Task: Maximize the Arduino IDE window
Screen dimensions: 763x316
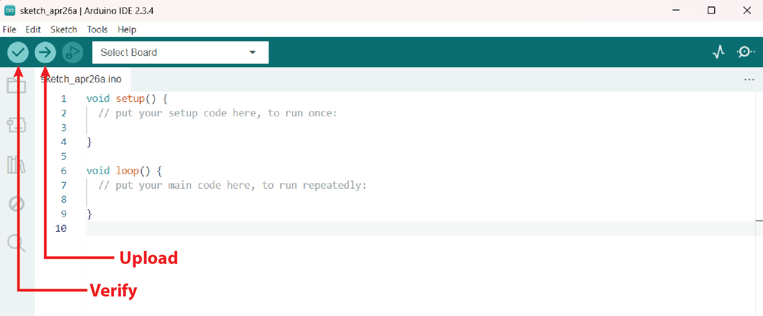Action: [x=711, y=10]
